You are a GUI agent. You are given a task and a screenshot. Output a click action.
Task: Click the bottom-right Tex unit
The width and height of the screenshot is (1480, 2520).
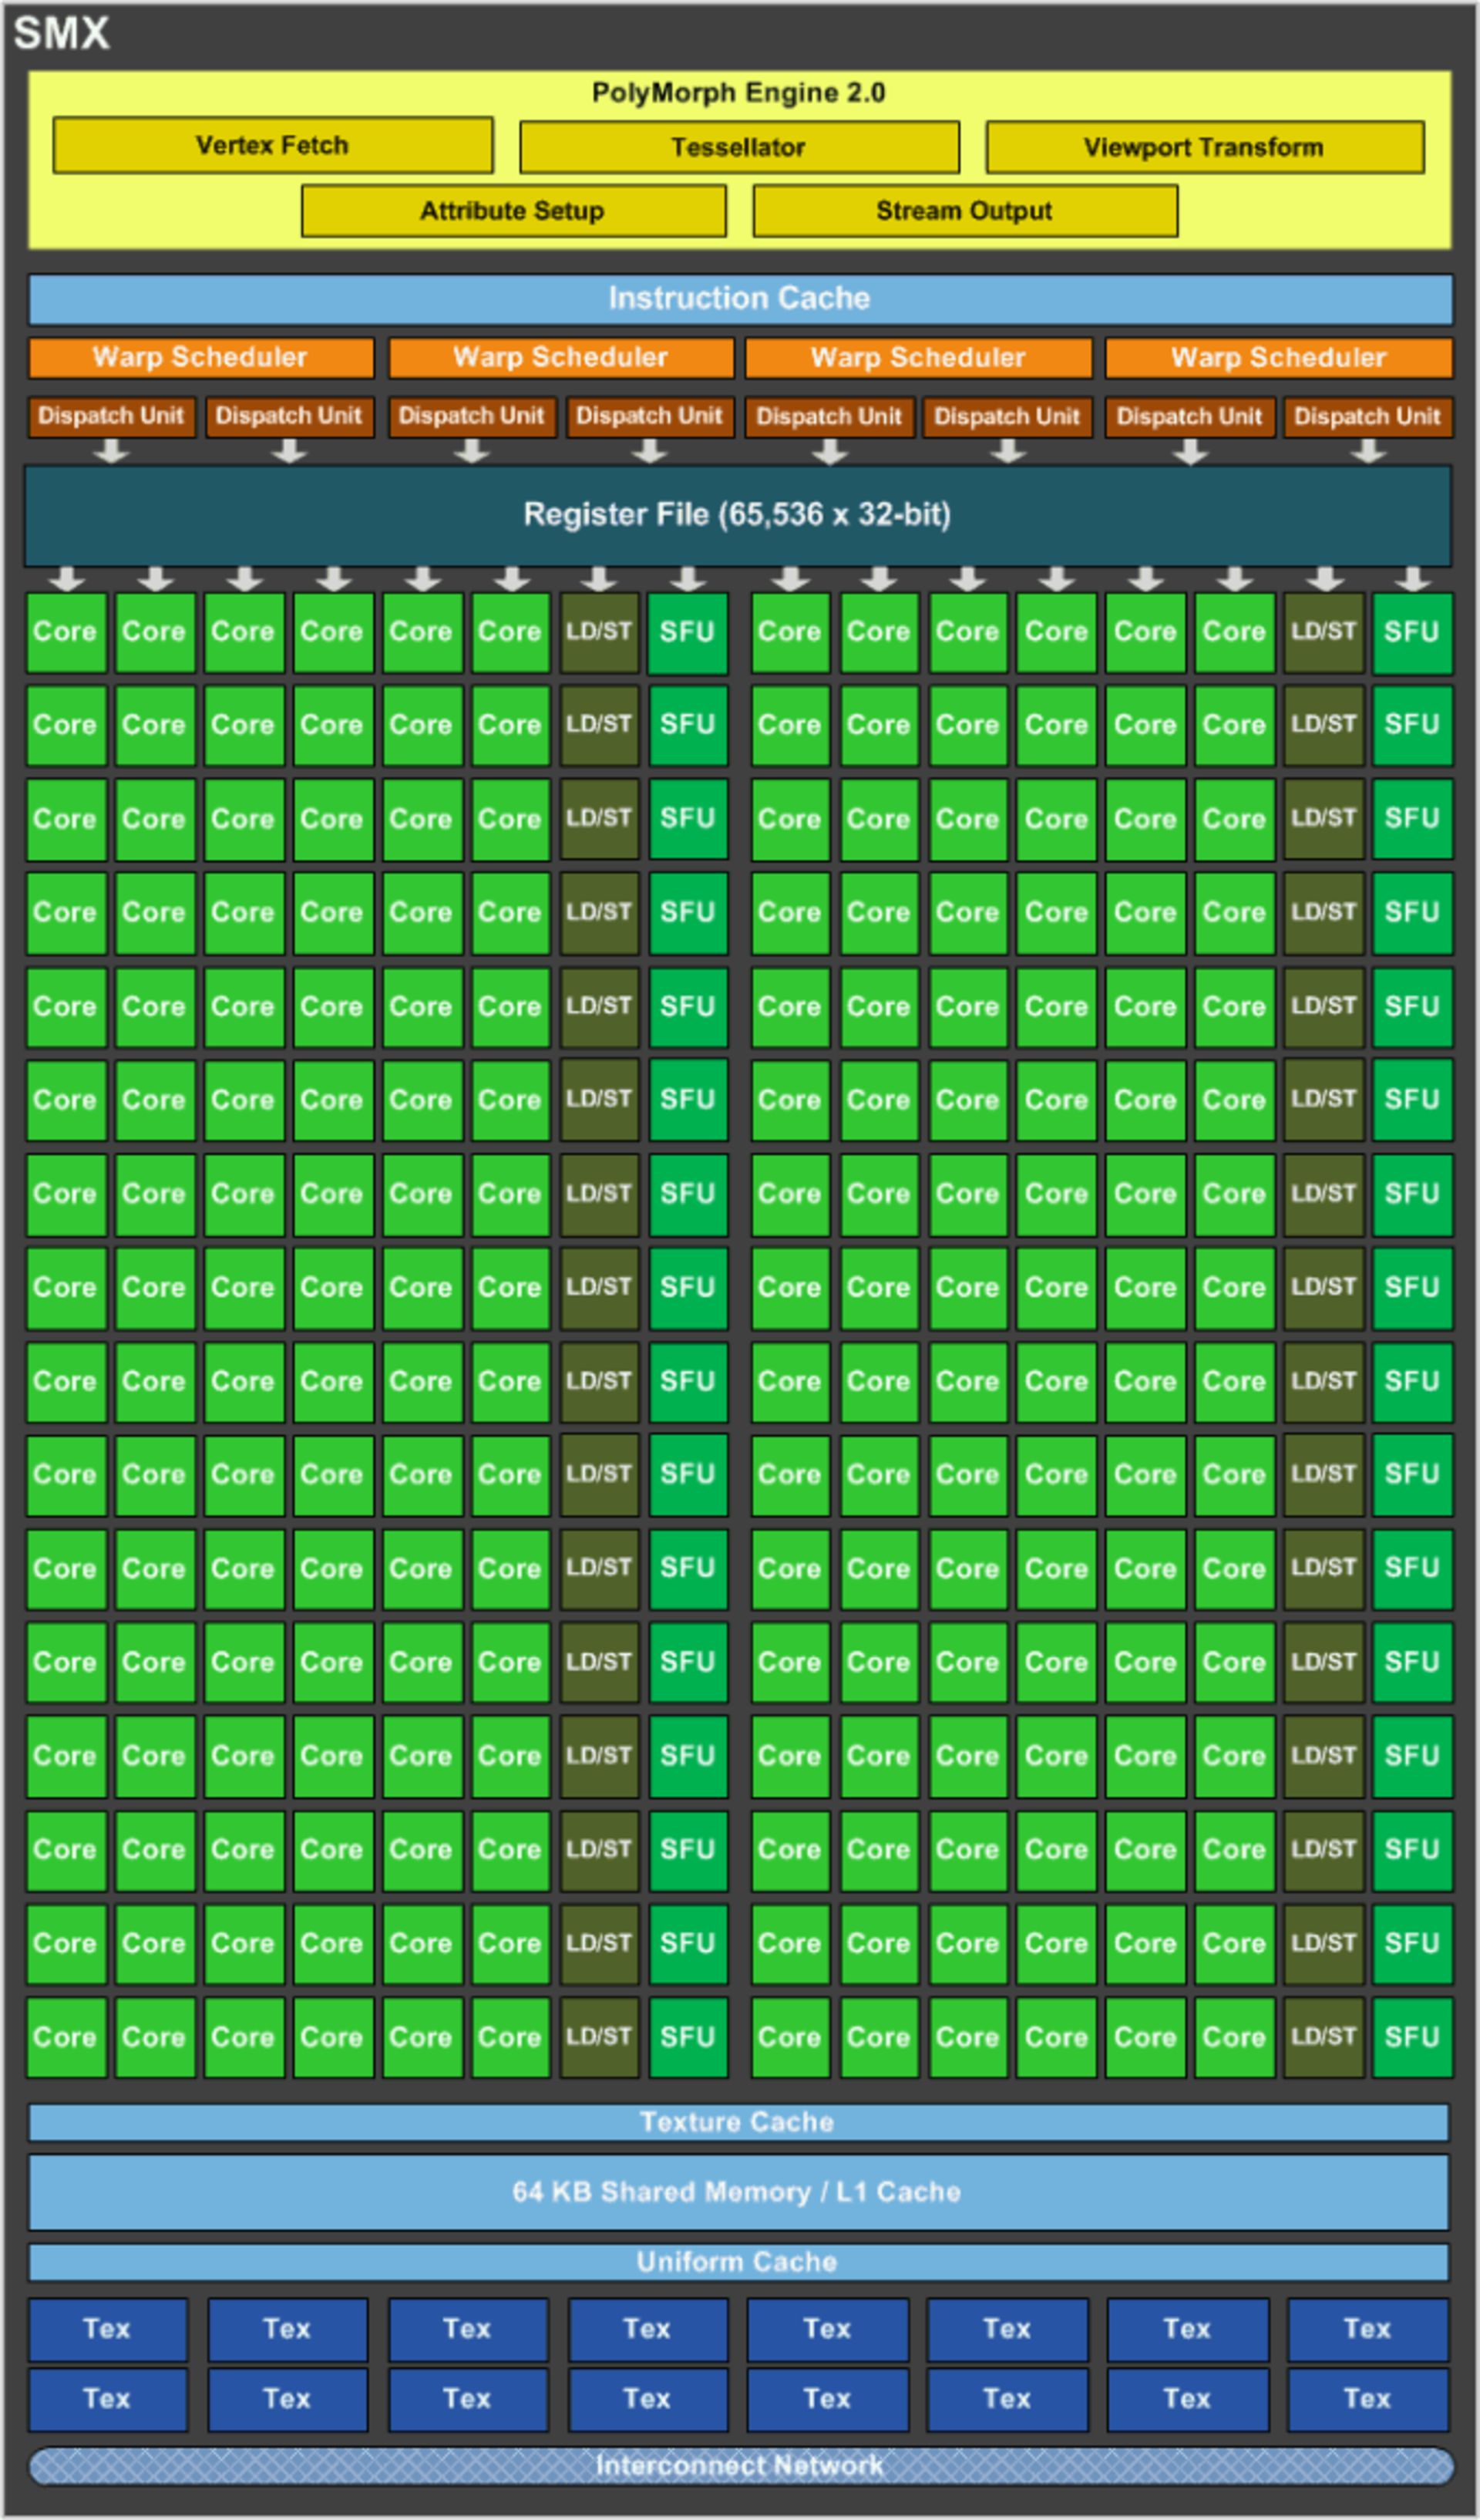[x=1367, y=2399]
